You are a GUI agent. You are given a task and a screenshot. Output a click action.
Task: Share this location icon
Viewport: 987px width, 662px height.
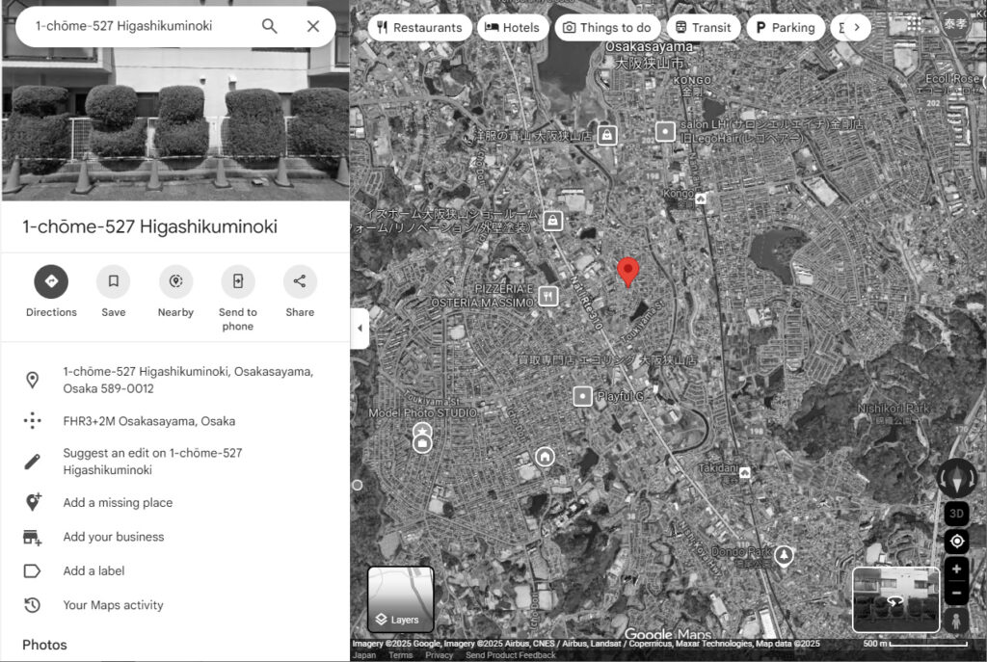(300, 282)
